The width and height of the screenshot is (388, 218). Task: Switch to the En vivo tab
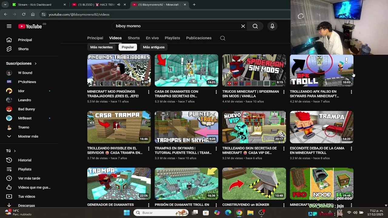[x=152, y=38]
